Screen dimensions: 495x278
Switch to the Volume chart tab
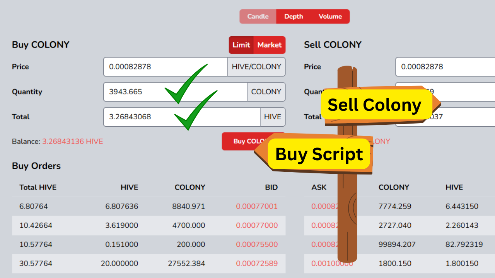(x=330, y=16)
